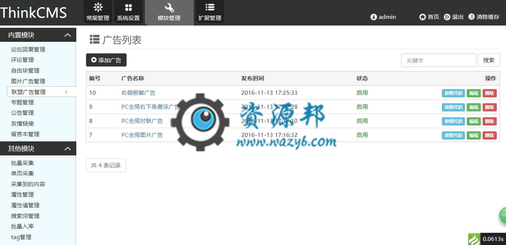The width and height of the screenshot is (506, 245).
Task: Click the 0.0613s page trace badge
Action: [x=493, y=239]
